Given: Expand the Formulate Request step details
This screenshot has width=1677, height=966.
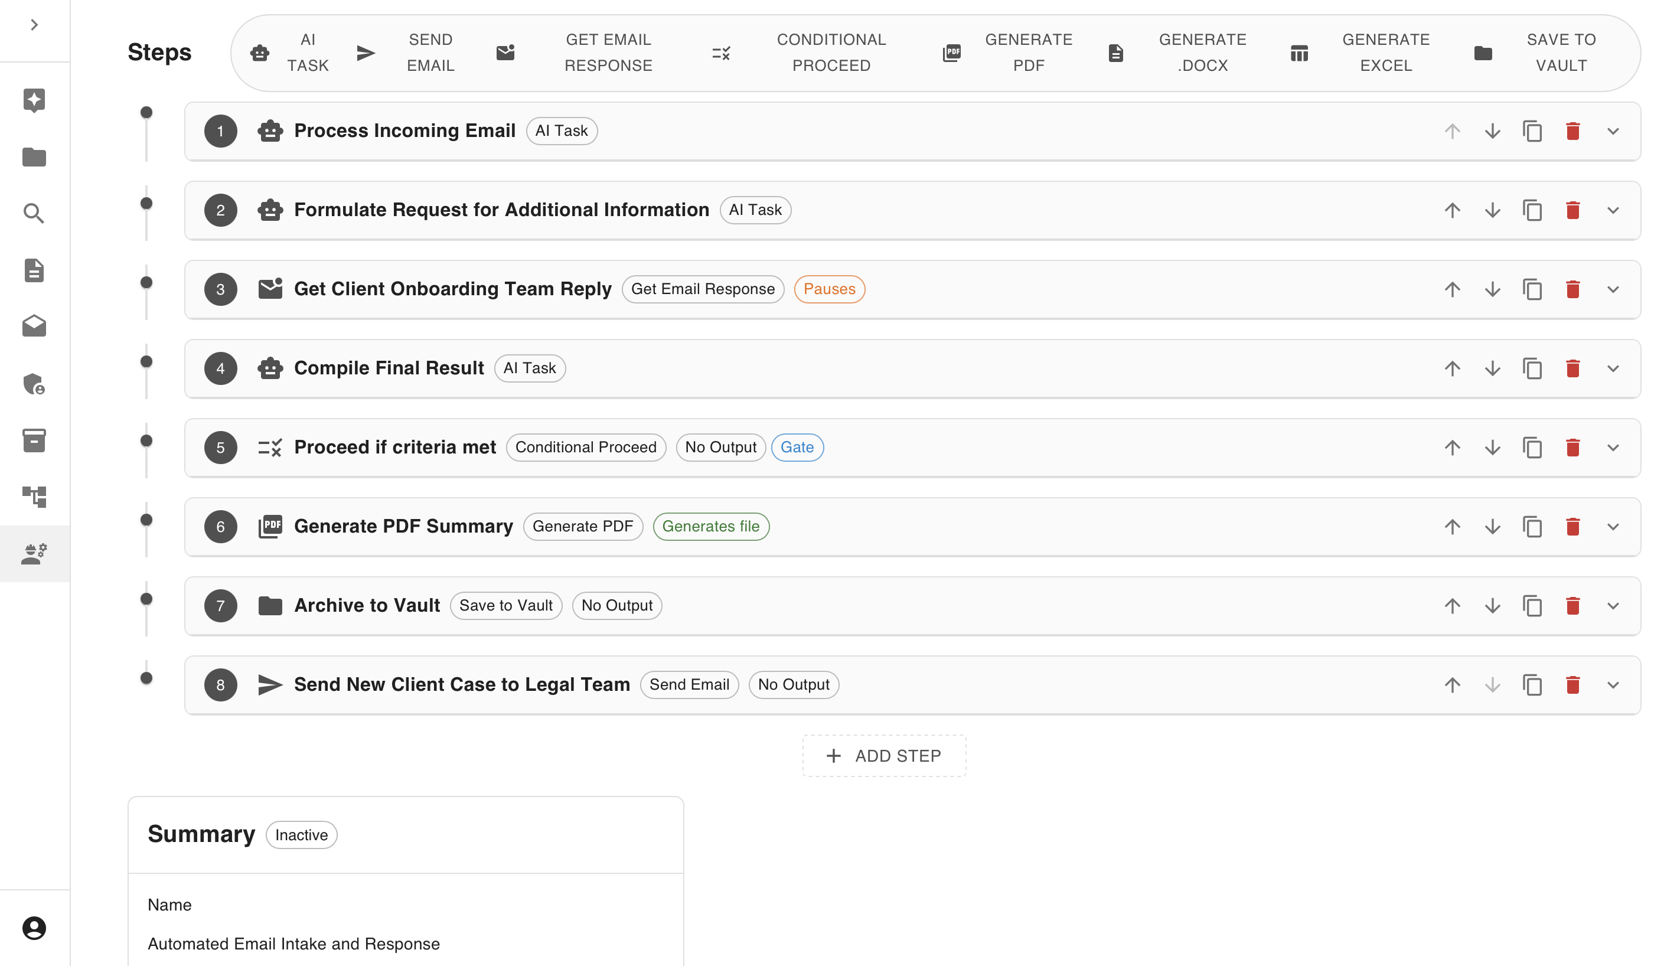Looking at the screenshot, I should [x=1613, y=210].
